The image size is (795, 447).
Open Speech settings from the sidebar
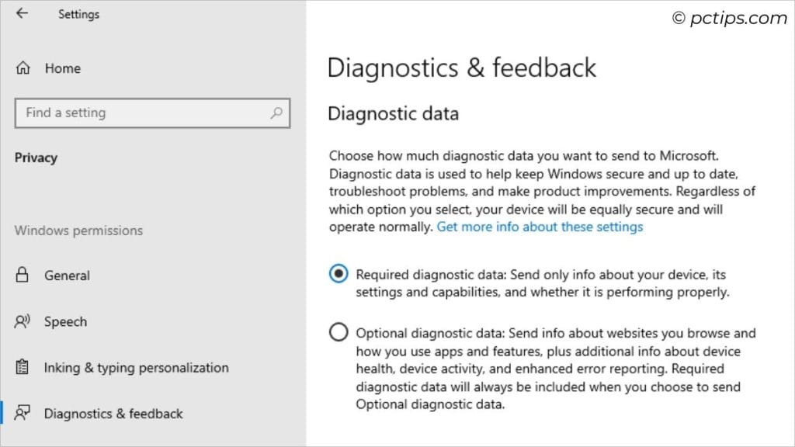click(x=65, y=321)
